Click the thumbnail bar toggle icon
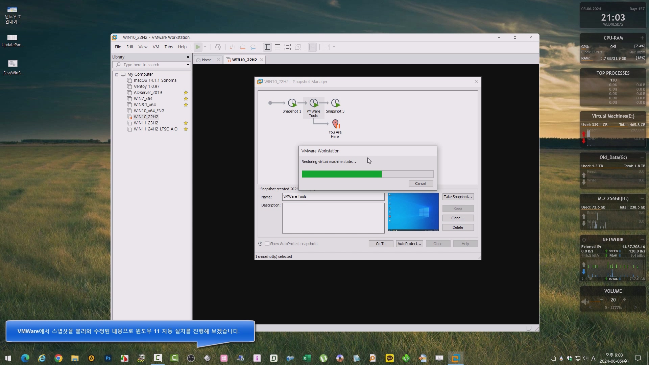649x365 pixels. pos(278,47)
